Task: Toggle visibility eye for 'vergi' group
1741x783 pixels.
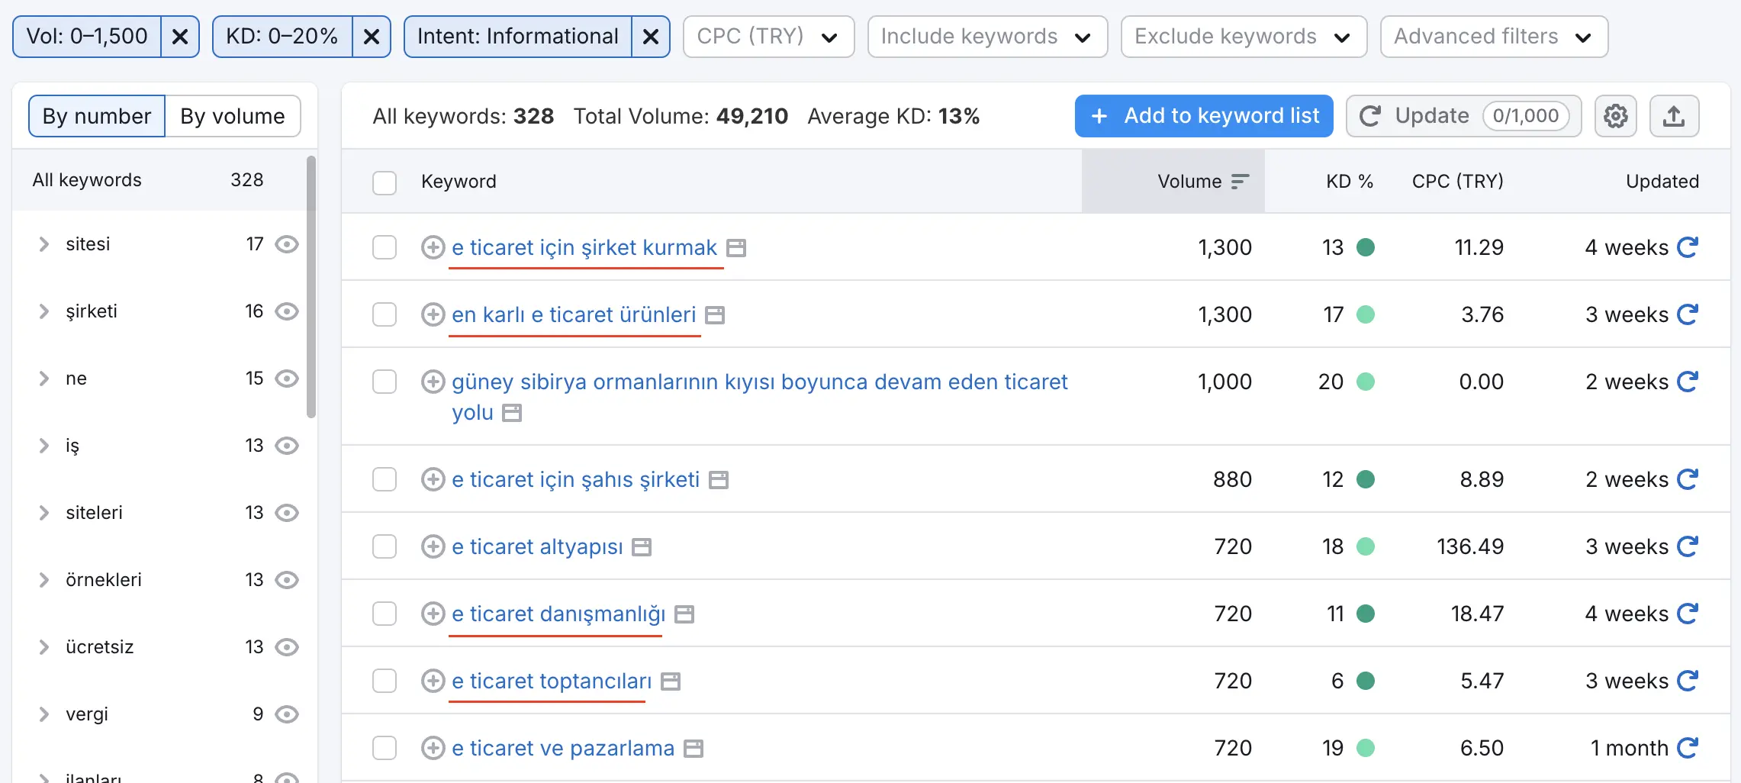Action: coord(287,714)
